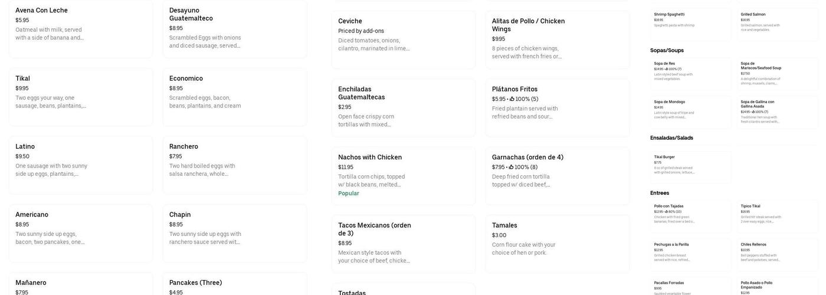This screenshot has width=826, height=295.
Task: Open the Tamales menu item
Action: point(557,244)
